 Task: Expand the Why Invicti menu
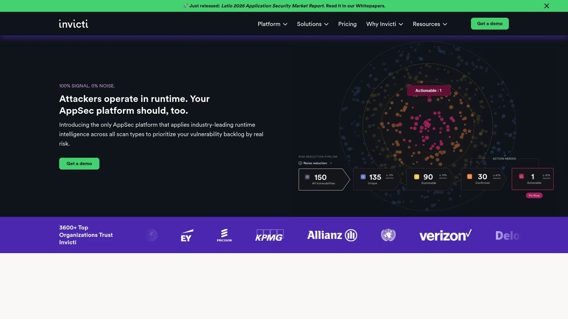[385, 24]
